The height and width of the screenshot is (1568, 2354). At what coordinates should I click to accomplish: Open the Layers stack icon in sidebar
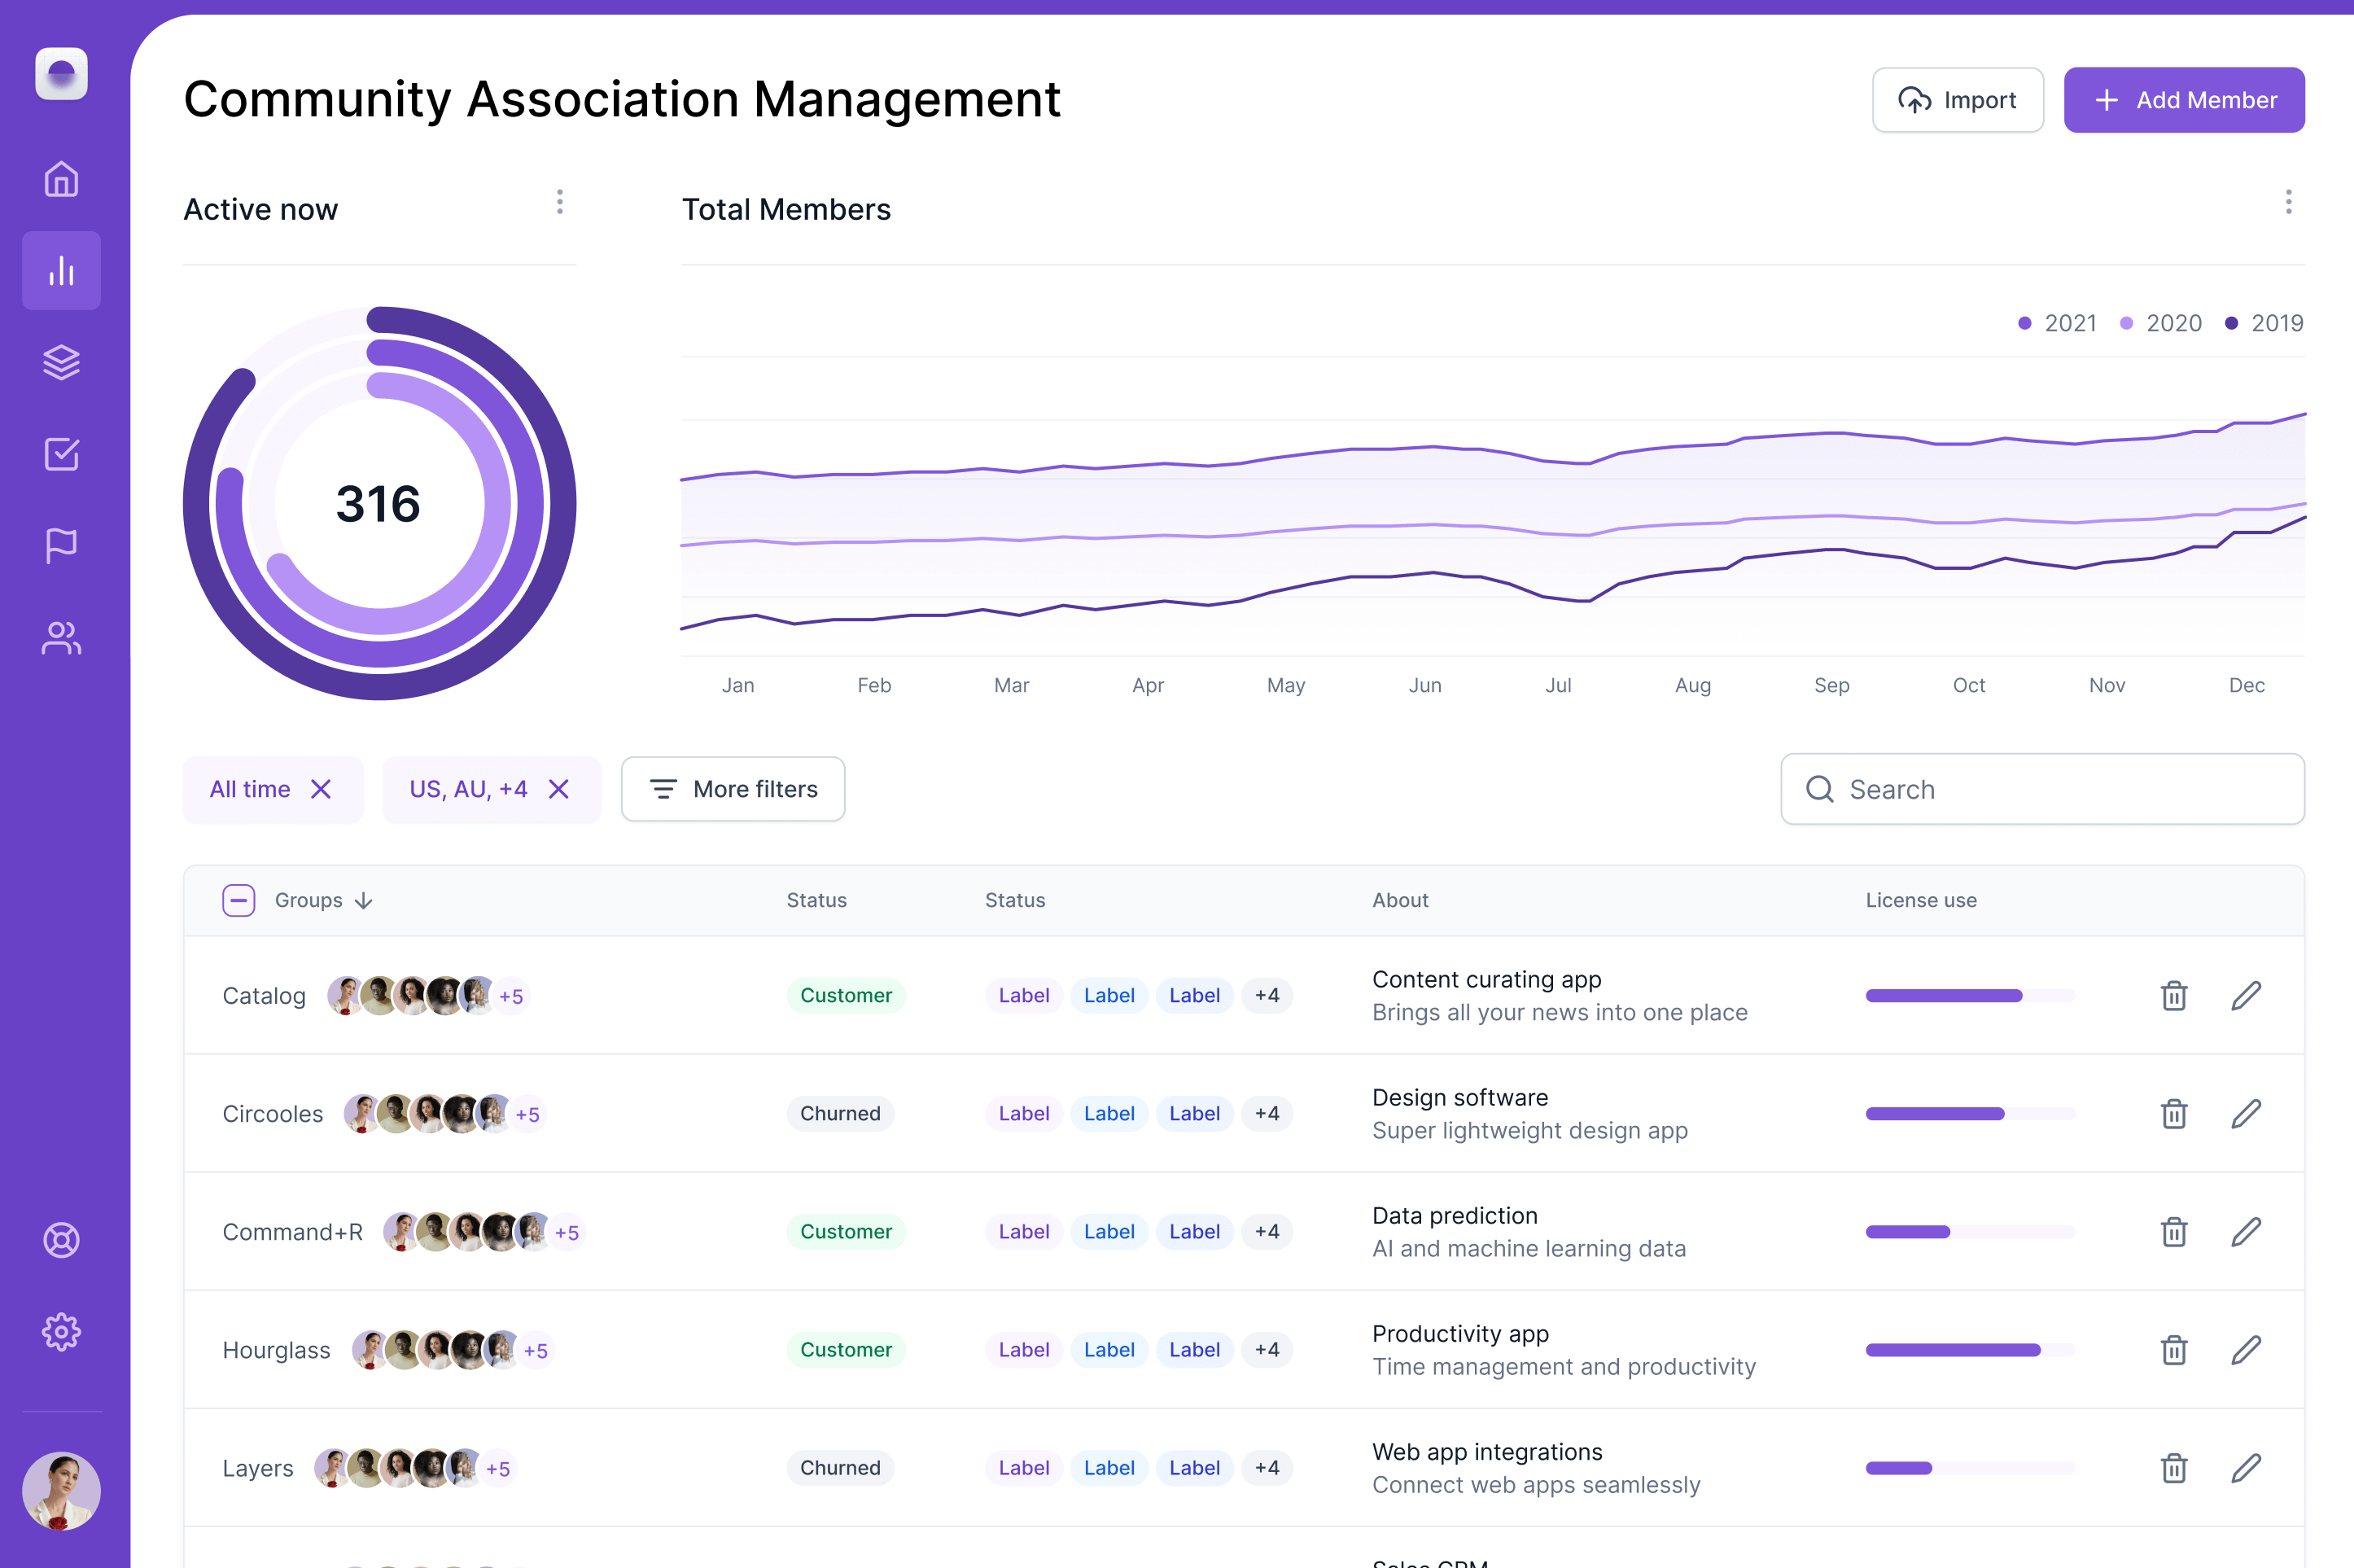[61, 362]
